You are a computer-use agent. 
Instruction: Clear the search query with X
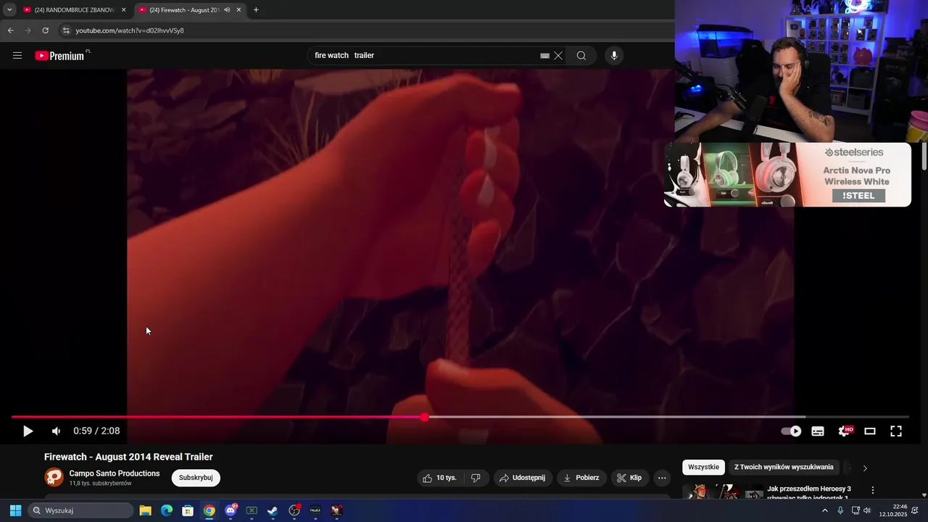[x=558, y=56]
